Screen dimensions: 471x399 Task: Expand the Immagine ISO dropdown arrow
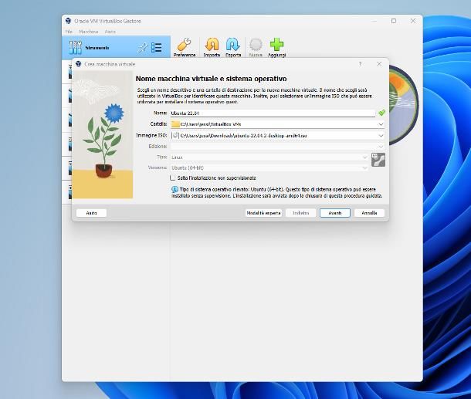[x=381, y=135]
